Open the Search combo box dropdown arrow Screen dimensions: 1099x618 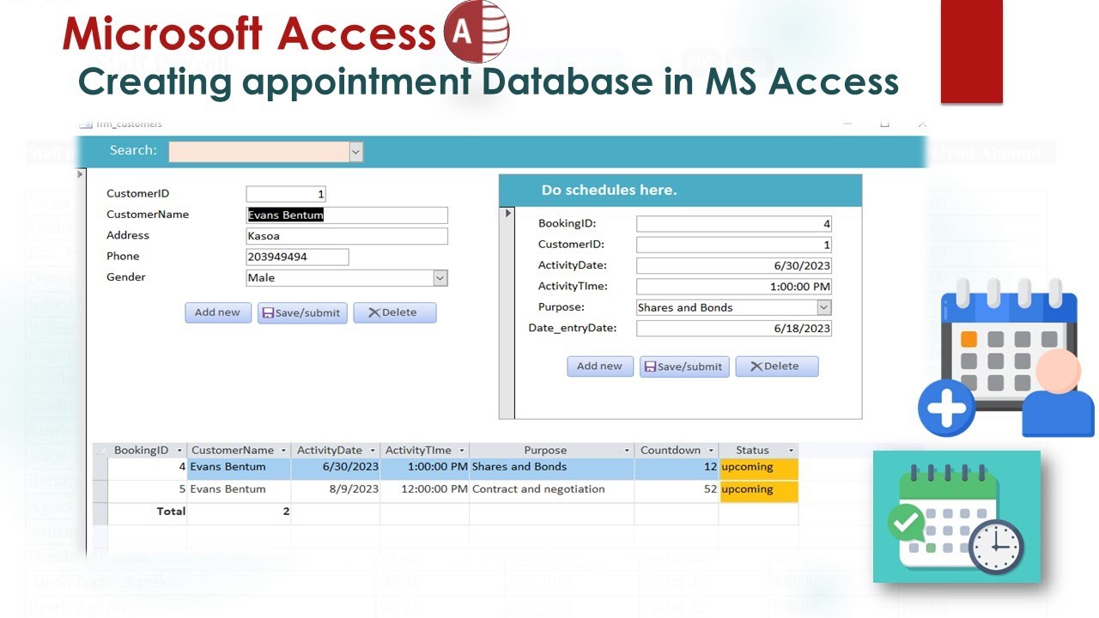(356, 152)
